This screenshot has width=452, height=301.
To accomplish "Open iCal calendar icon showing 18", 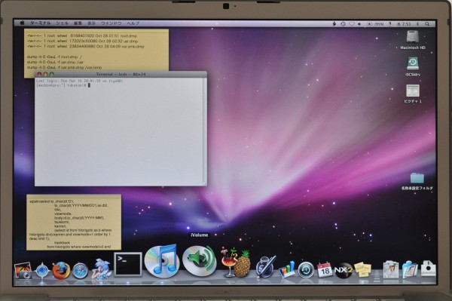I will (325, 270).
